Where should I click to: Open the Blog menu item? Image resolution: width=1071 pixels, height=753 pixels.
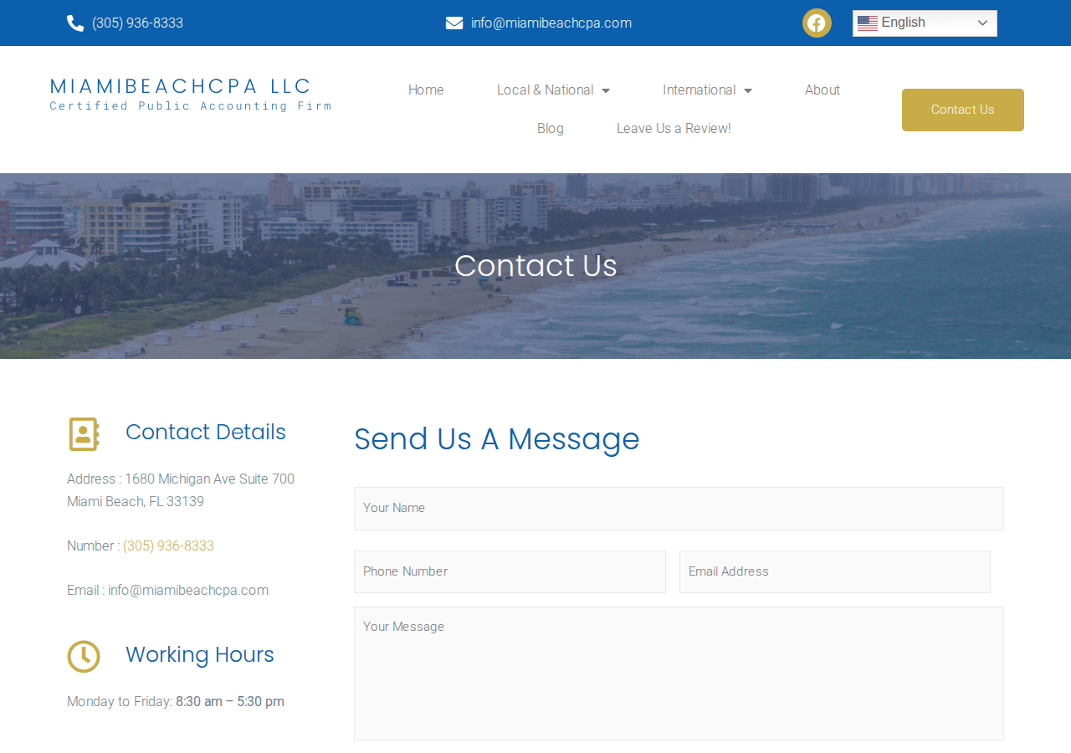click(551, 129)
